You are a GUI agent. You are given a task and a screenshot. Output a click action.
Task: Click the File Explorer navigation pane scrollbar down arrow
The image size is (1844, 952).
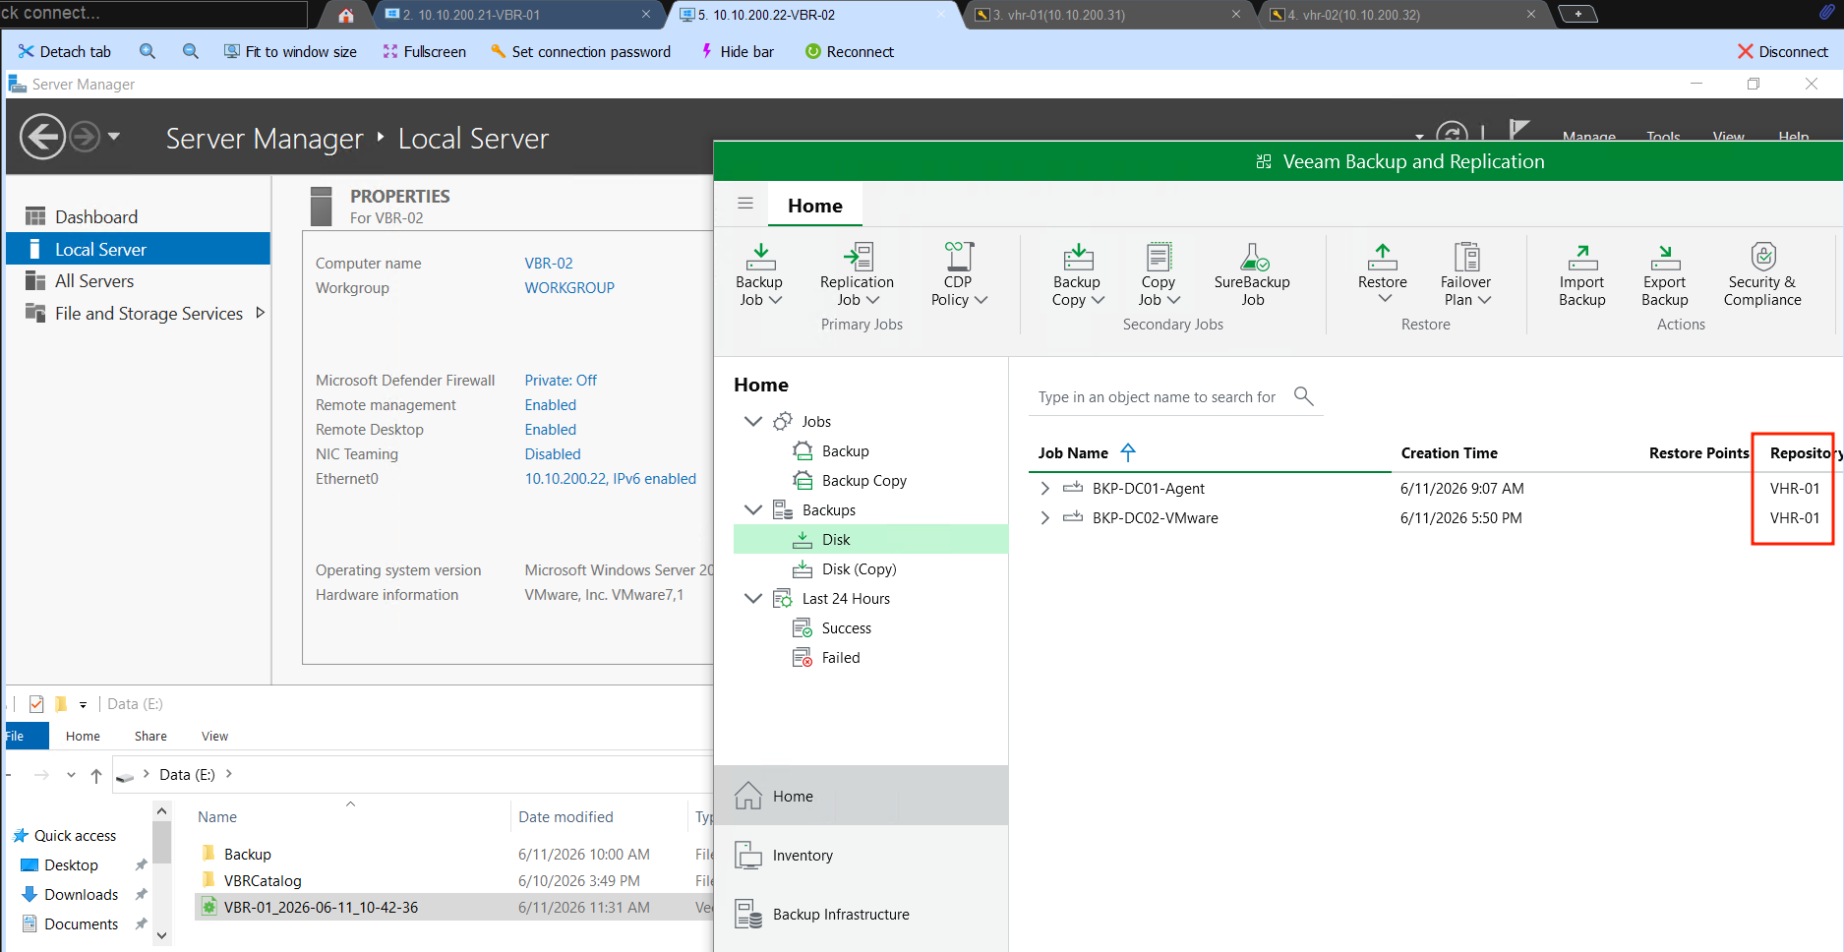point(162,934)
